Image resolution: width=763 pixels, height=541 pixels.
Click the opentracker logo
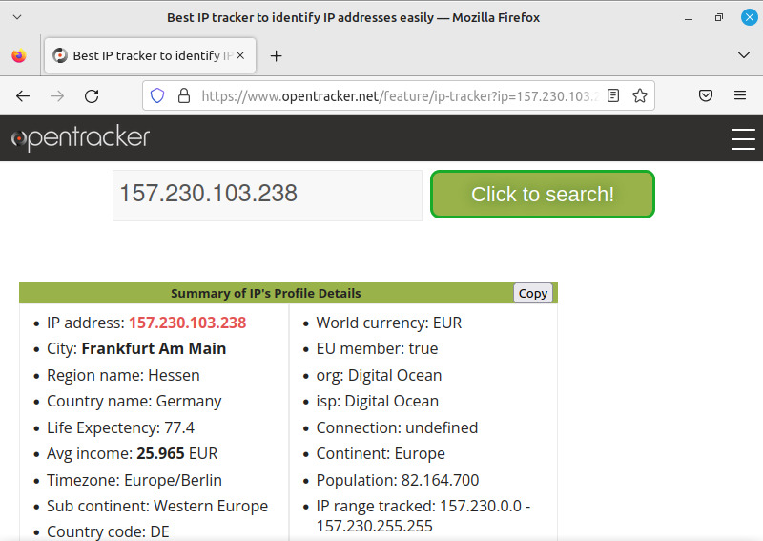point(80,137)
